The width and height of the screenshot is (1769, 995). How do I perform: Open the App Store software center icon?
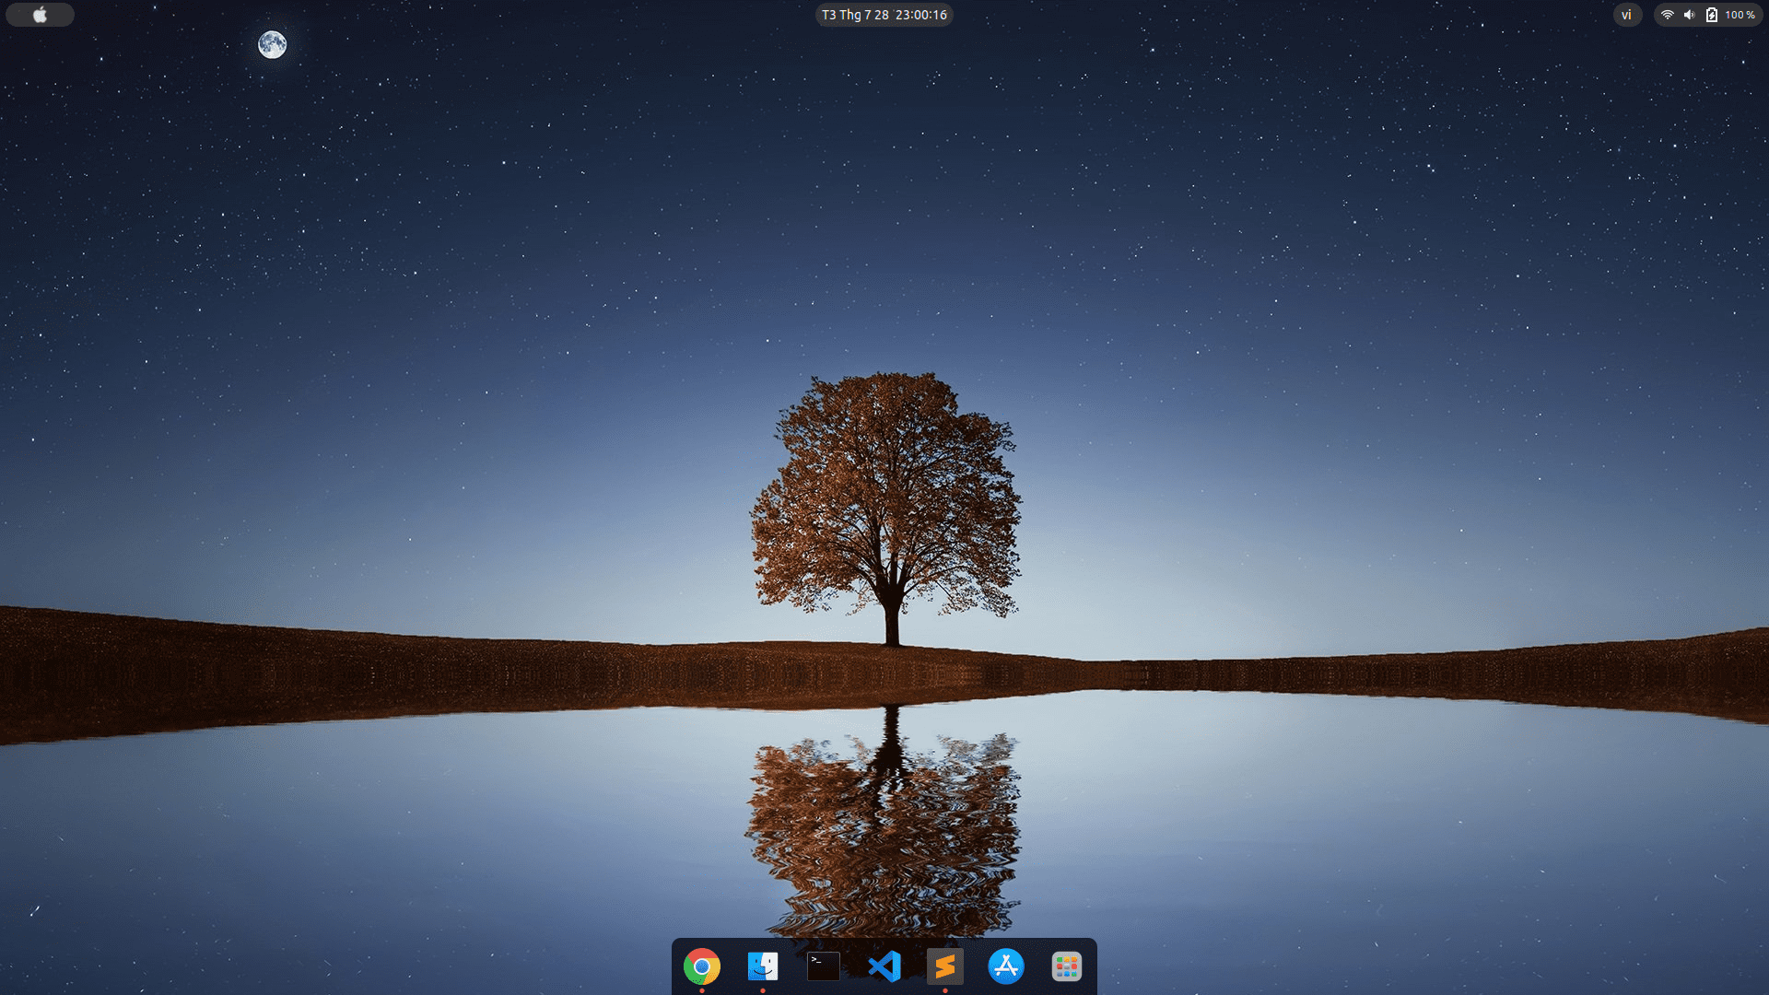coord(1005,966)
